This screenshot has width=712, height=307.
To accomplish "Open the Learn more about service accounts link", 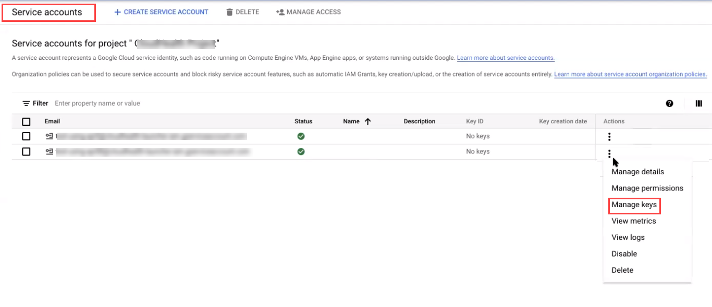I will [506, 58].
